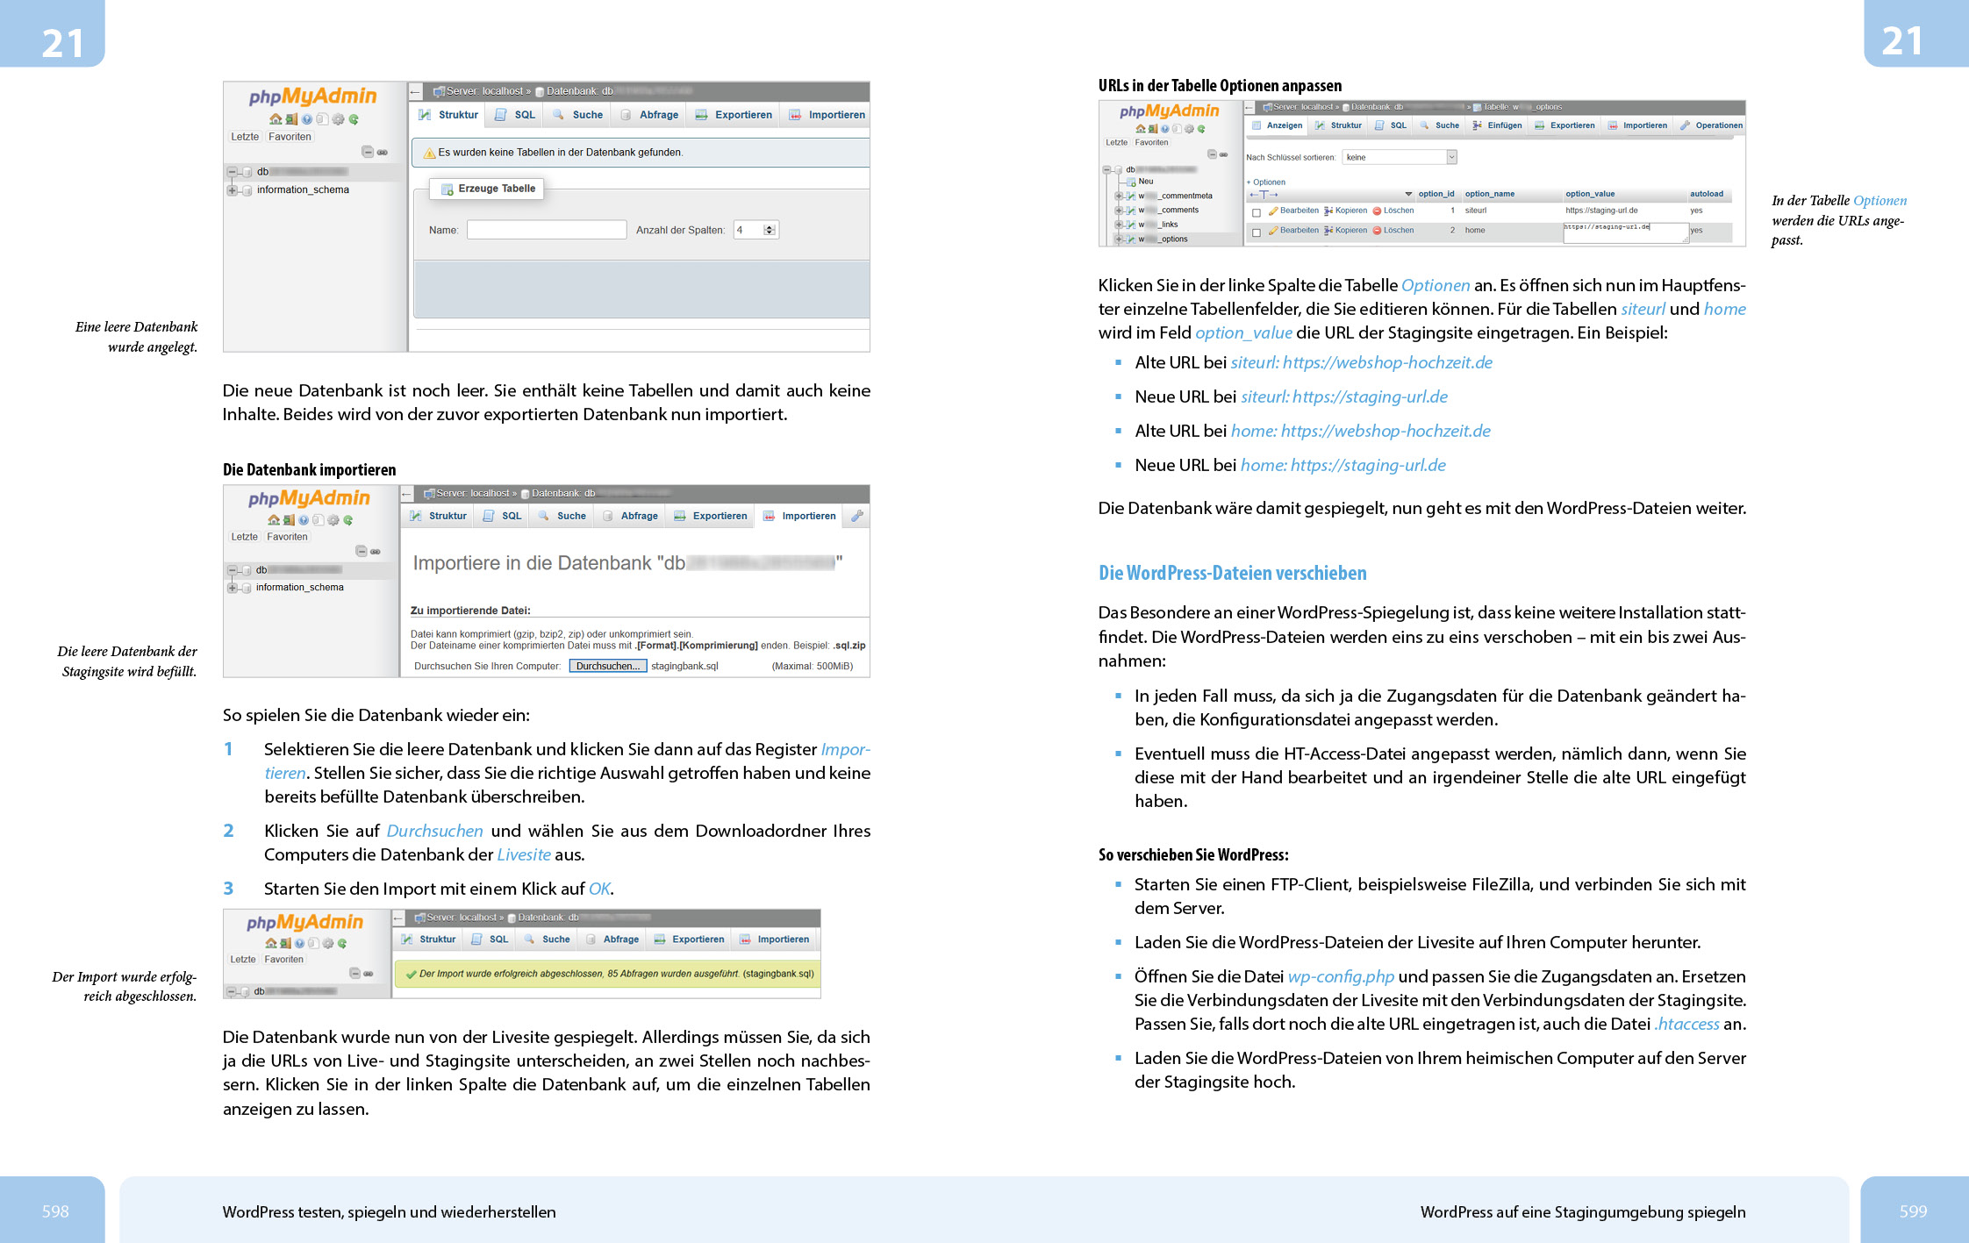
Task: Click the back arrow in the 'Importiere in die Datenbank' screenshot
Action: point(407,494)
